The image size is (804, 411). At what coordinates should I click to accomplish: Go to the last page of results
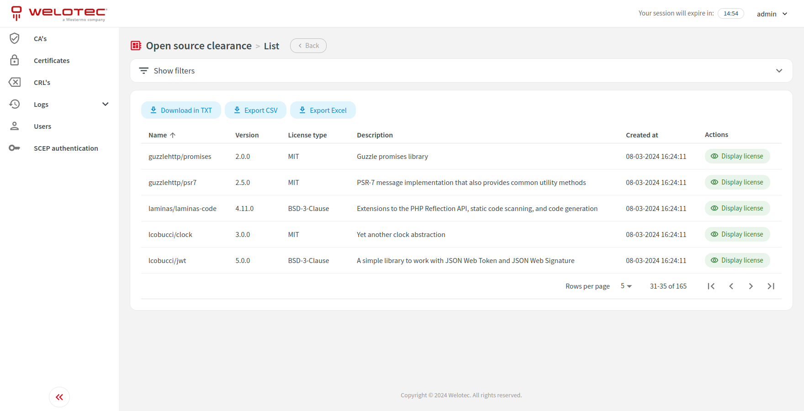[x=771, y=286]
